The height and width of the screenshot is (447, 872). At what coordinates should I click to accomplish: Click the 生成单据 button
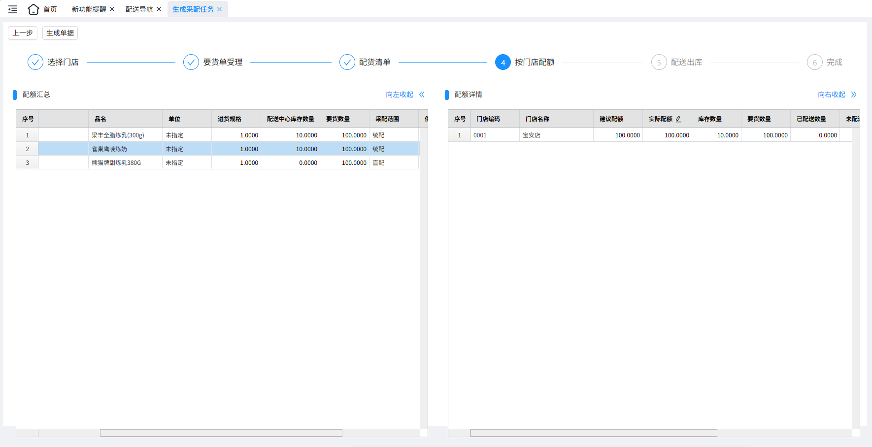60,33
